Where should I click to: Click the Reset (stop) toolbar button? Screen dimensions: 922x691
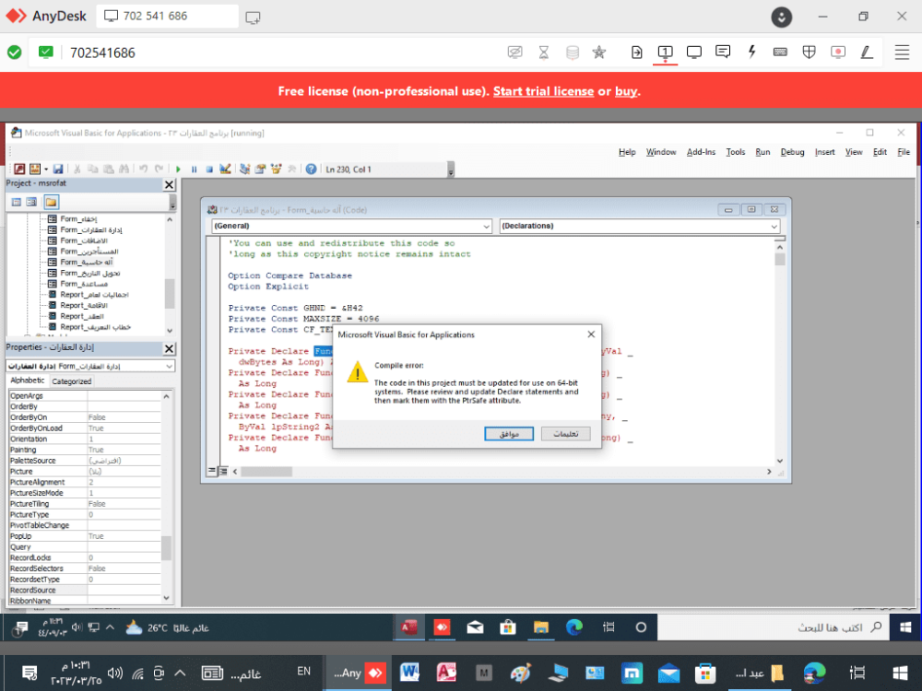(x=209, y=170)
